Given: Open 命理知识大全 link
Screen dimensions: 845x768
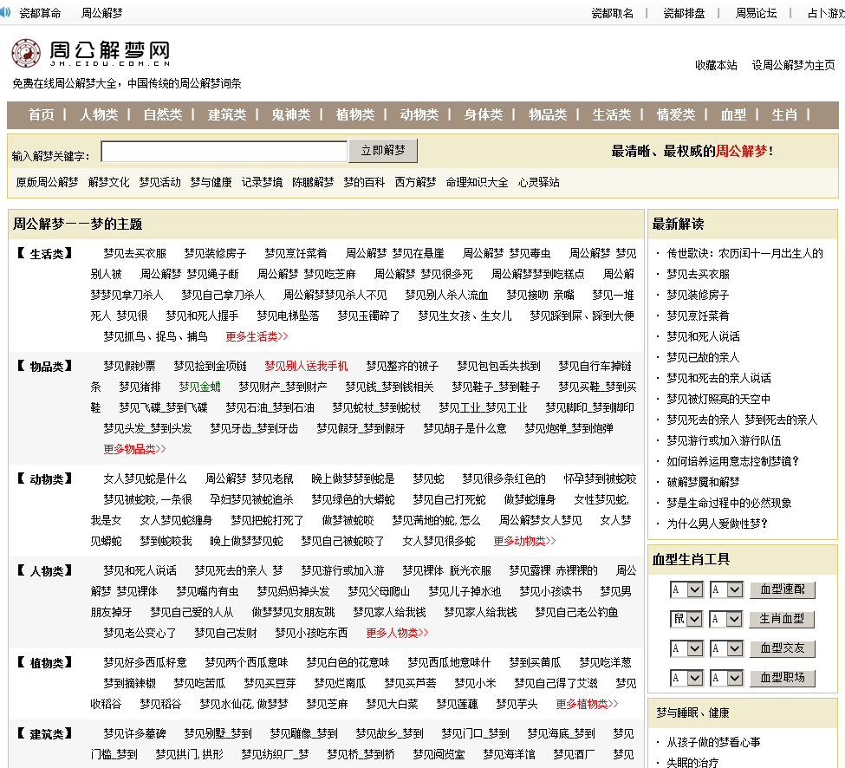Looking at the screenshot, I should 477,182.
